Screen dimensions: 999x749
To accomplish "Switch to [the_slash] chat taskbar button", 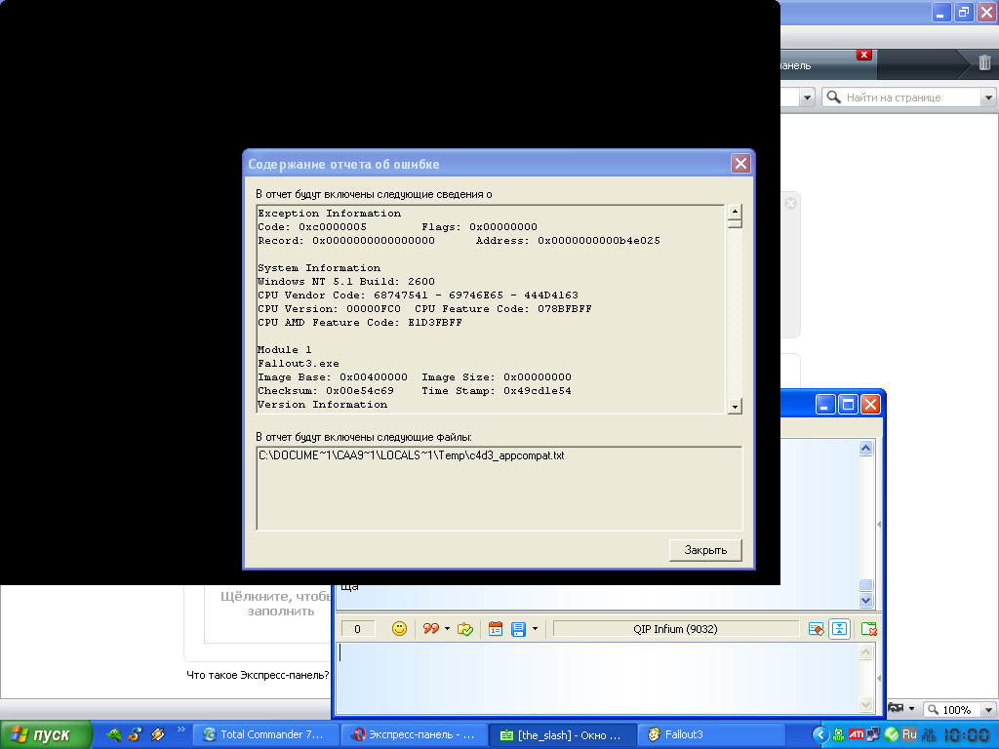I will 563,735.
